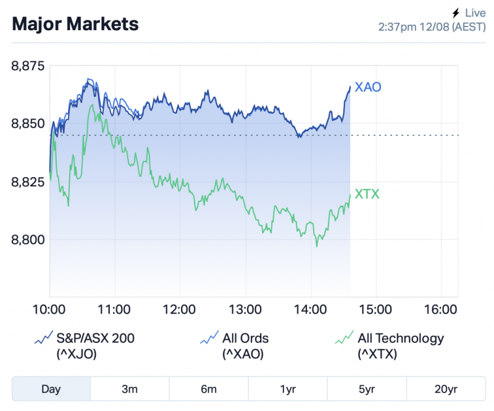
Task: Toggle the S&P/ASX 200 (^XJO) series
Action: coord(94,346)
